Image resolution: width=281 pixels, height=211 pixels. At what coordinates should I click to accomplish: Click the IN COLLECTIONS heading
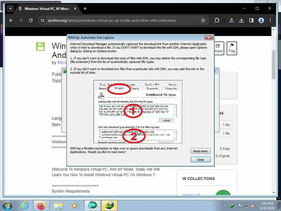(198, 179)
